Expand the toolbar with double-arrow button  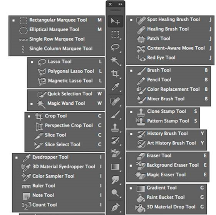point(120,4)
